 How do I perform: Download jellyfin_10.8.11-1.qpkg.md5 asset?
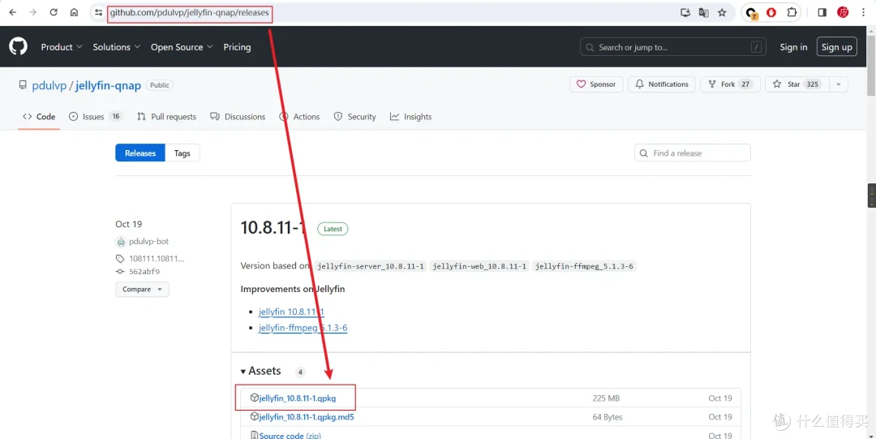pyautogui.click(x=307, y=416)
